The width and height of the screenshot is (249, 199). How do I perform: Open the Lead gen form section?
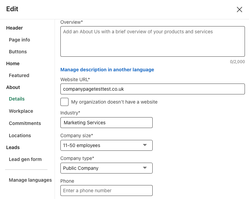click(25, 159)
